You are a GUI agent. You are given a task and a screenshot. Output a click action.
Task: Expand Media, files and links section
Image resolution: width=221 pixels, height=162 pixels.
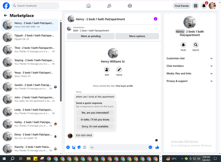click(190, 74)
